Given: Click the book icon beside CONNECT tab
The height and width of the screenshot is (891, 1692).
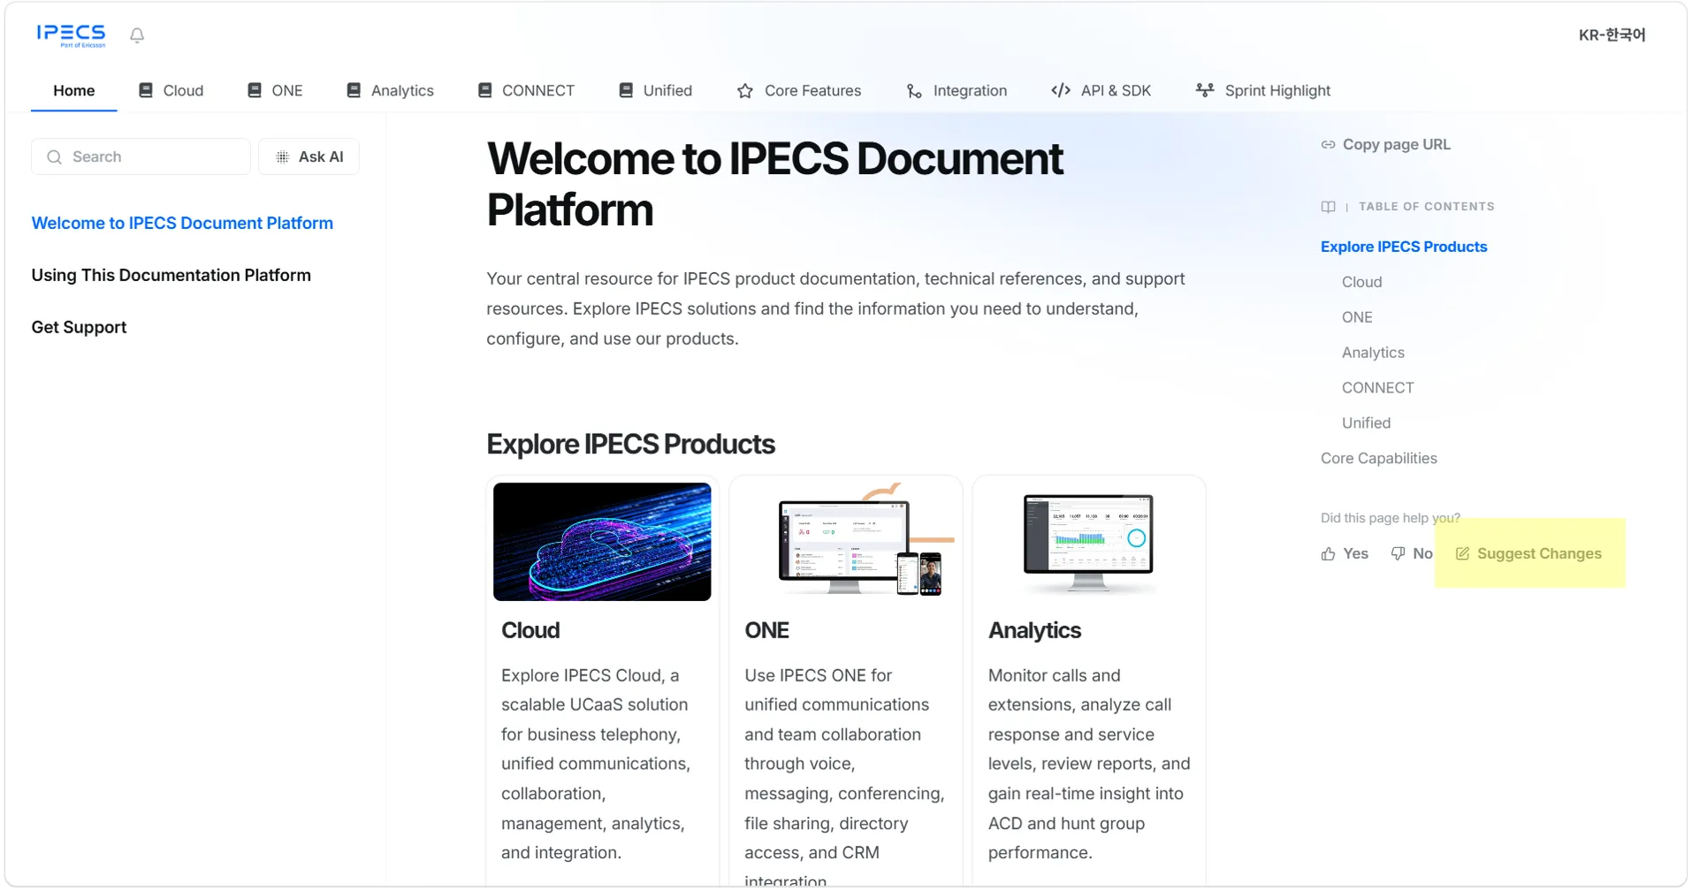Looking at the screenshot, I should pyautogui.click(x=484, y=90).
